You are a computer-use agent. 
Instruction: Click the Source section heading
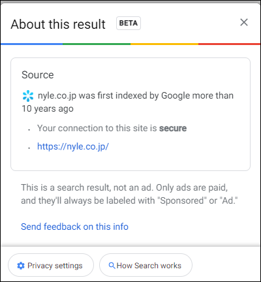click(x=38, y=75)
